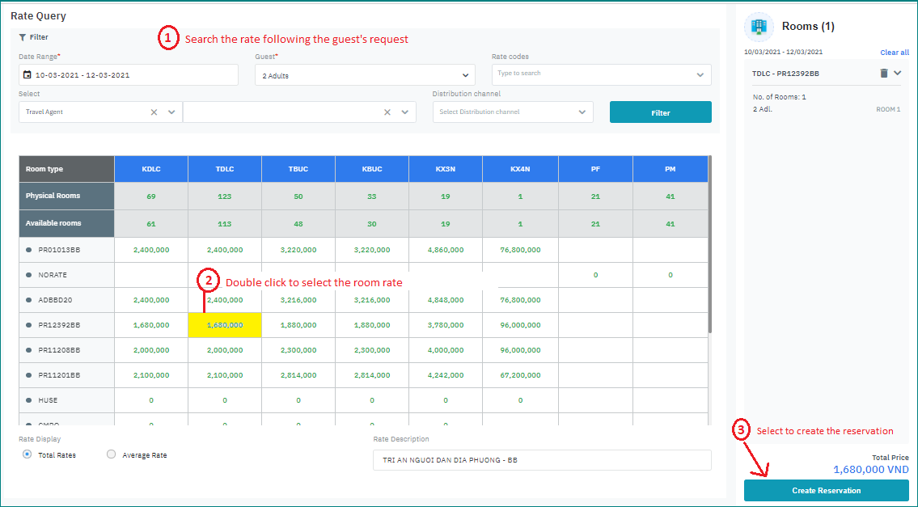The height and width of the screenshot is (507, 918).
Task: Click the calendar icon in Date Range
Action: click(27, 75)
